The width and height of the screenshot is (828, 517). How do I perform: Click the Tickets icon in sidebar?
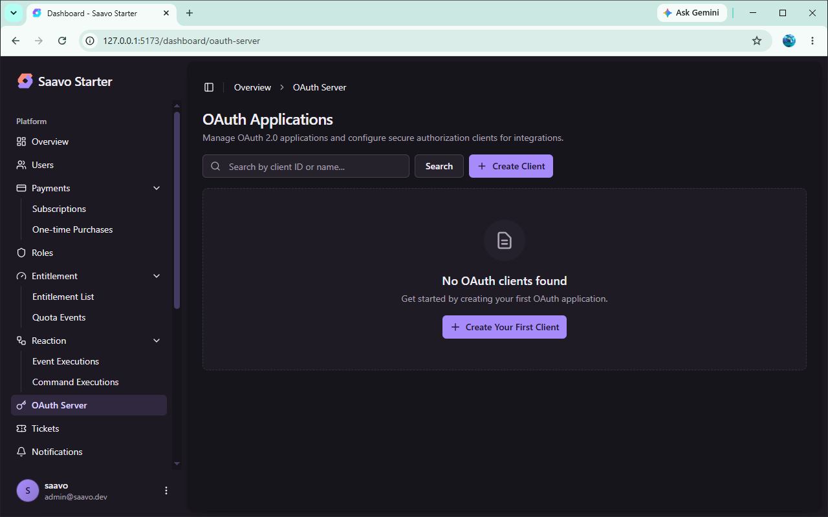[x=21, y=428]
